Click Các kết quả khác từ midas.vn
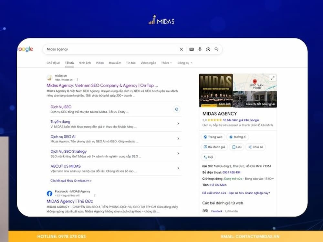323x242 pixels. tap(71, 181)
